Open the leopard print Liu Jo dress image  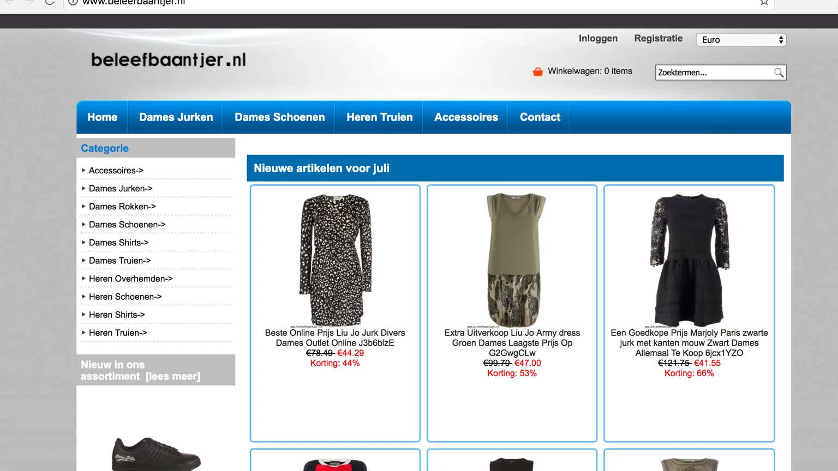[335, 260]
